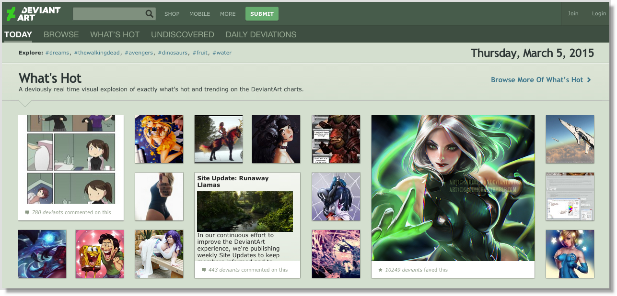617x296 pixels.
Task: Explore the #dreams tag
Action: pos(58,53)
